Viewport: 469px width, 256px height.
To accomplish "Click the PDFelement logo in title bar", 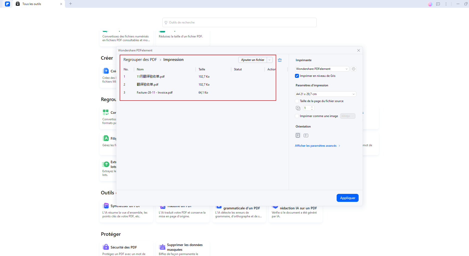I will pyautogui.click(x=7, y=4).
